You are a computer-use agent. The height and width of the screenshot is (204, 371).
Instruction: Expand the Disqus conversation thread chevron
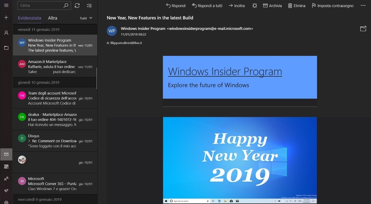click(x=29, y=141)
